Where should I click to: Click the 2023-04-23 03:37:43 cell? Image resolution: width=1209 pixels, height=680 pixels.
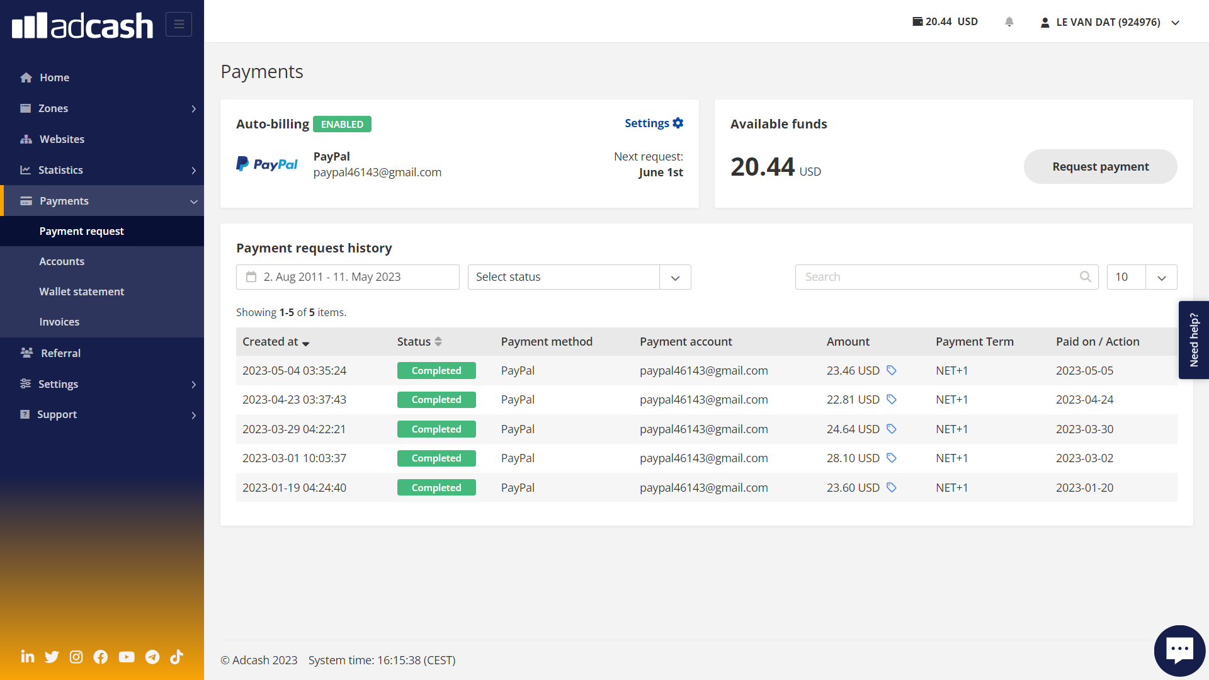[294, 399]
